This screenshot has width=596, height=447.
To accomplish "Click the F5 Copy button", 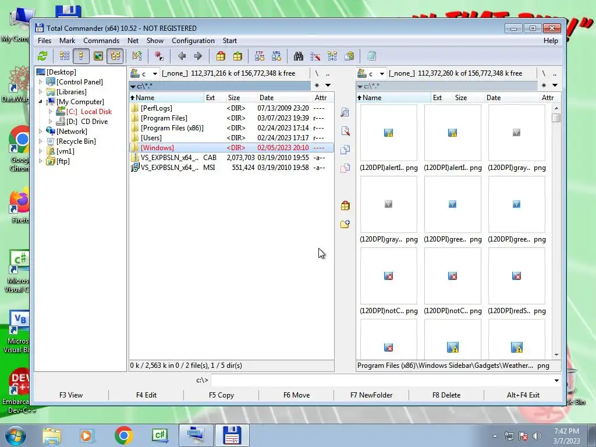I will pyautogui.click(x=221, y=395).
